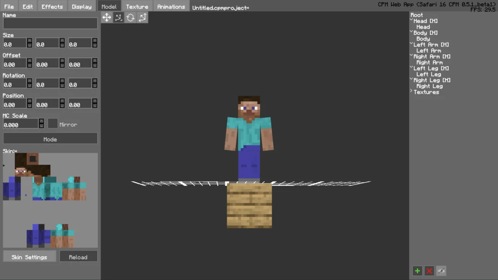498x280 pixels.
Task: Switch to the Model tab
Action: [109, 6]
